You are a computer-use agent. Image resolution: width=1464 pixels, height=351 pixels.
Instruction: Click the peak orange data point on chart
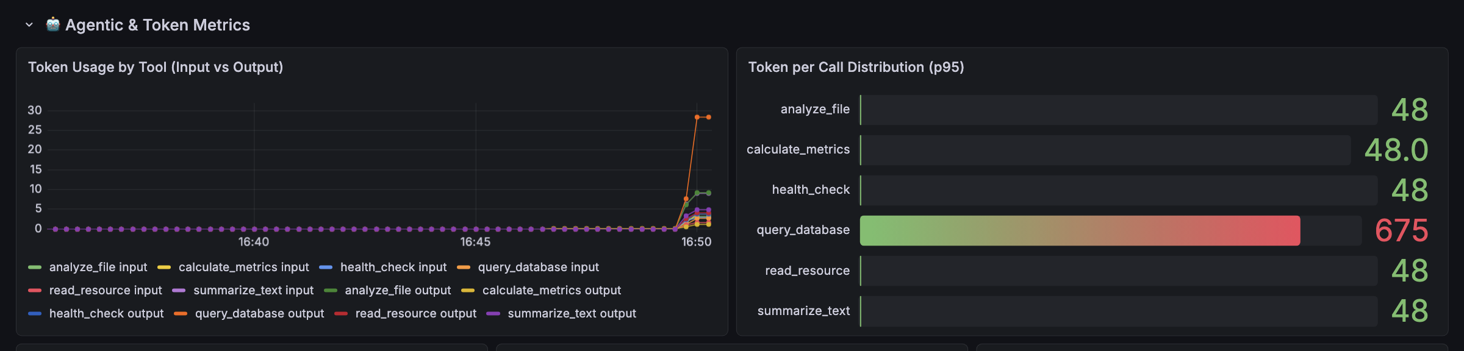point(697,117)
